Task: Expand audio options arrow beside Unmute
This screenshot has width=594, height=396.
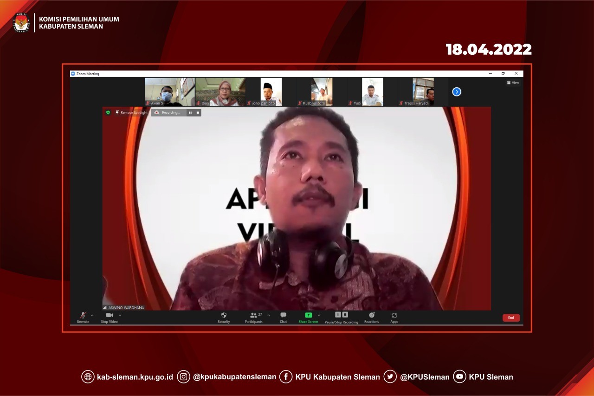Action: tap(92, 315)
